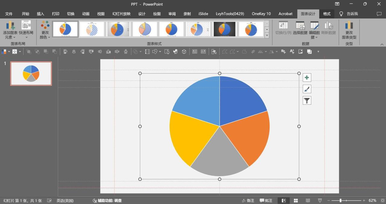The width and height of the screenshot is (386, 204).
Task: Click the Chart Elements plus button
Action: tap(307, 78)
